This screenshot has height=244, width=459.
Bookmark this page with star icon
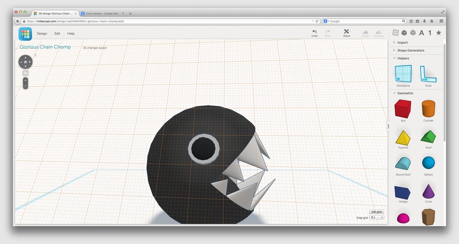(x=411, y=21)
